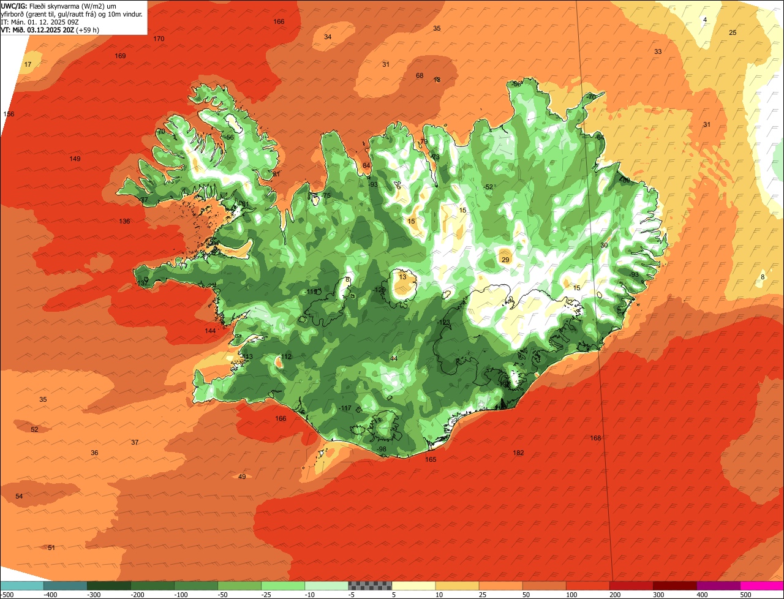
Task: Click the map value 4 at the top right
Action: tap(705, 20)
